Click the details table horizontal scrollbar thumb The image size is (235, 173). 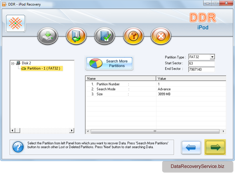coord(155,131)
